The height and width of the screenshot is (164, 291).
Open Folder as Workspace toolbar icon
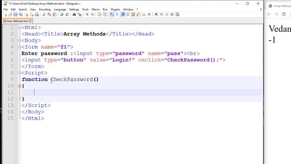click(x=144, y=15)
